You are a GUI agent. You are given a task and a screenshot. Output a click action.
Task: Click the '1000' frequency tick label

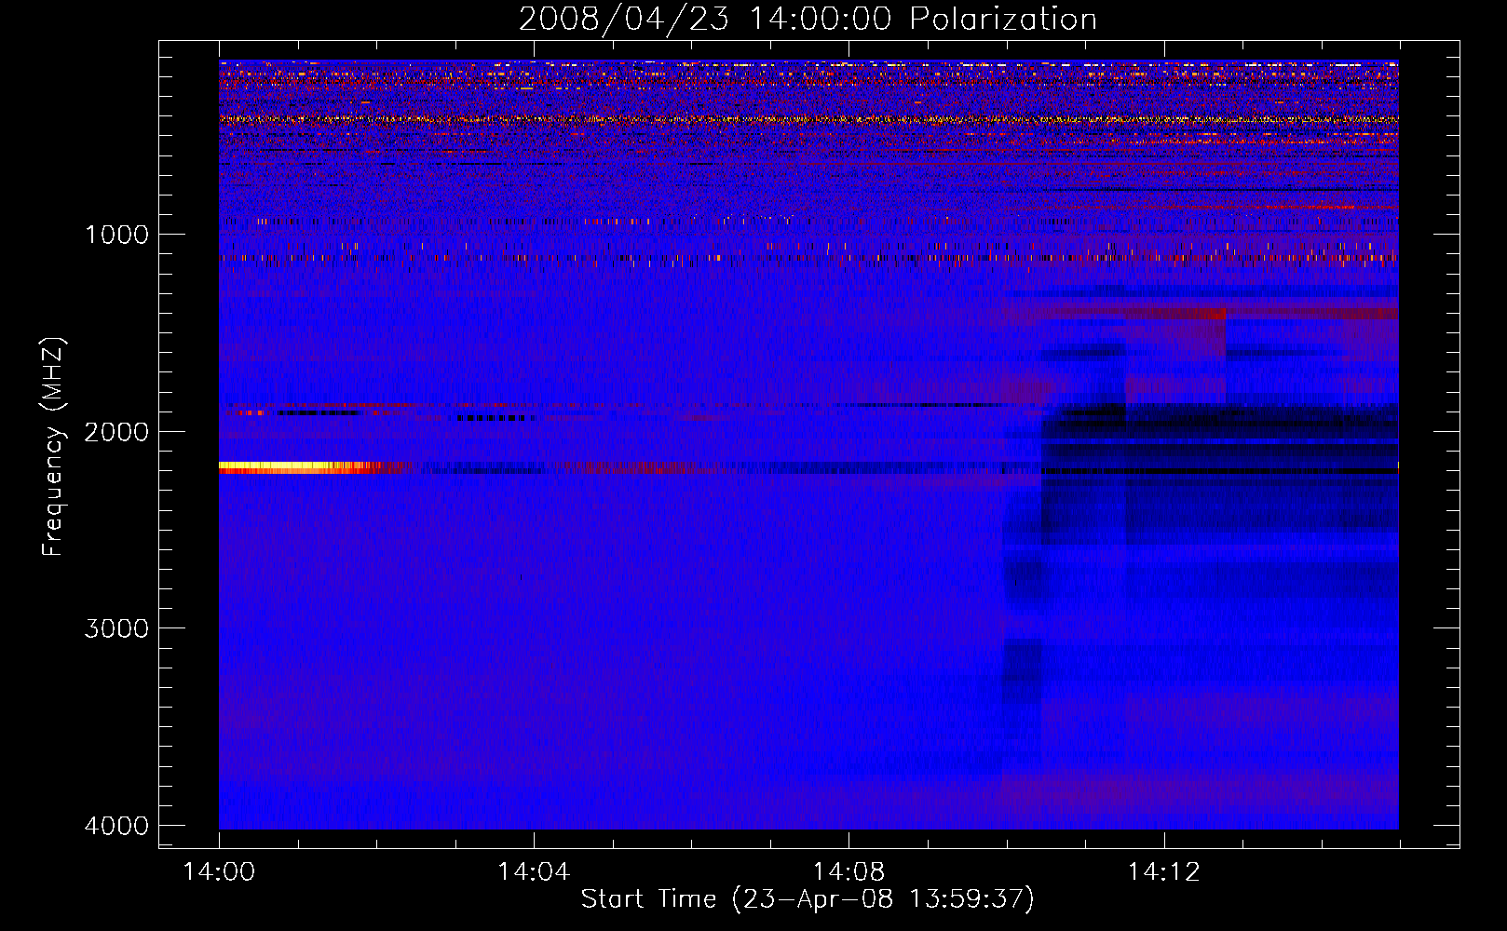coord(117,235)
